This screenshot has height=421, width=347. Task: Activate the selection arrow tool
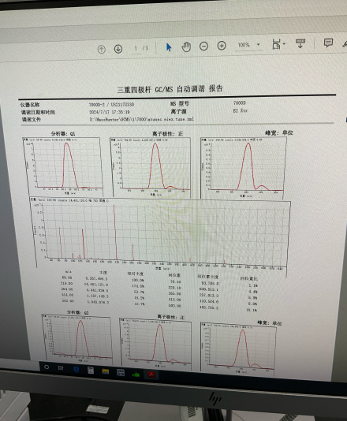tap(169, 47)
